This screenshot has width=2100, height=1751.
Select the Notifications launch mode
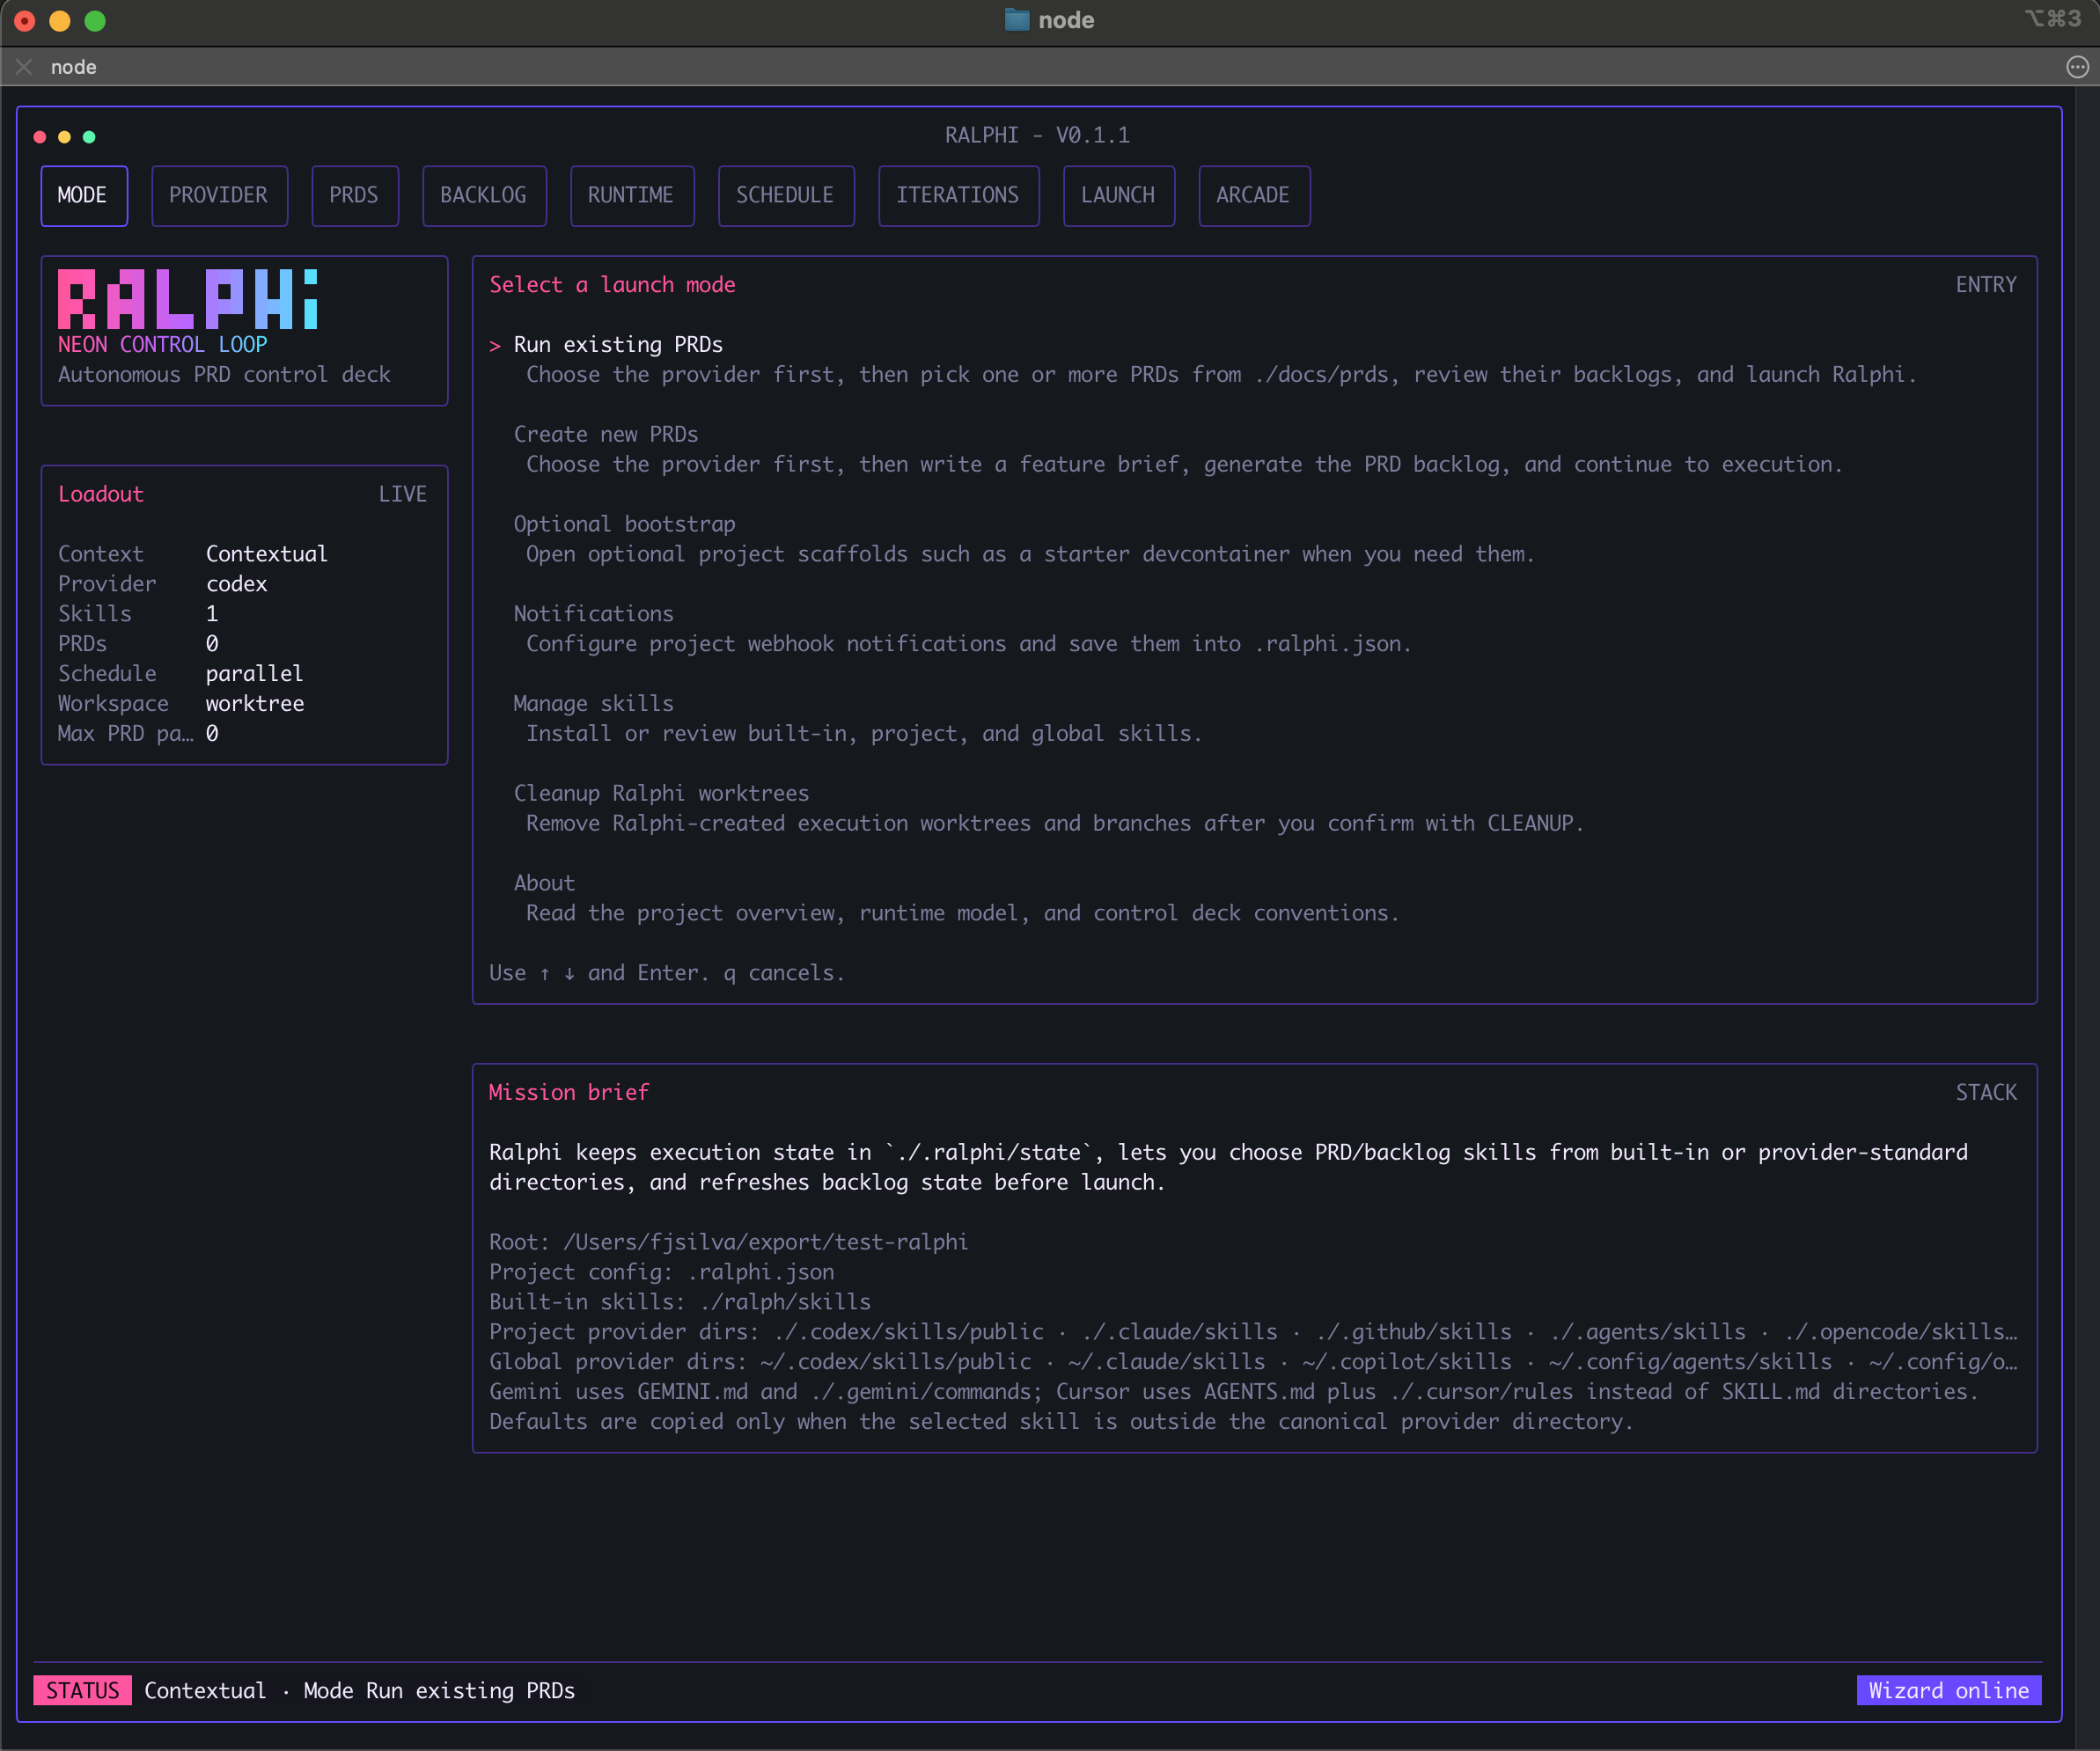click(593, 613)
